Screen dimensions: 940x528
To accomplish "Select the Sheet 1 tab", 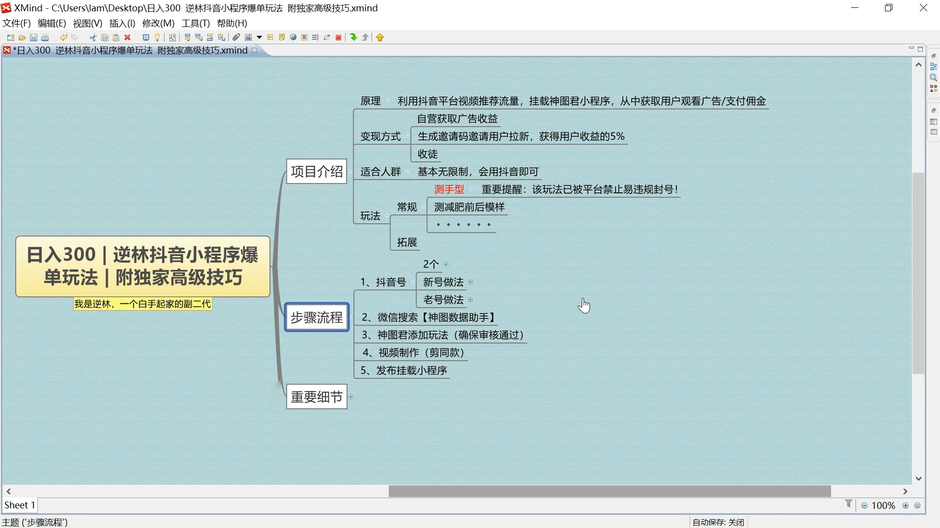I will click(19, 505).
